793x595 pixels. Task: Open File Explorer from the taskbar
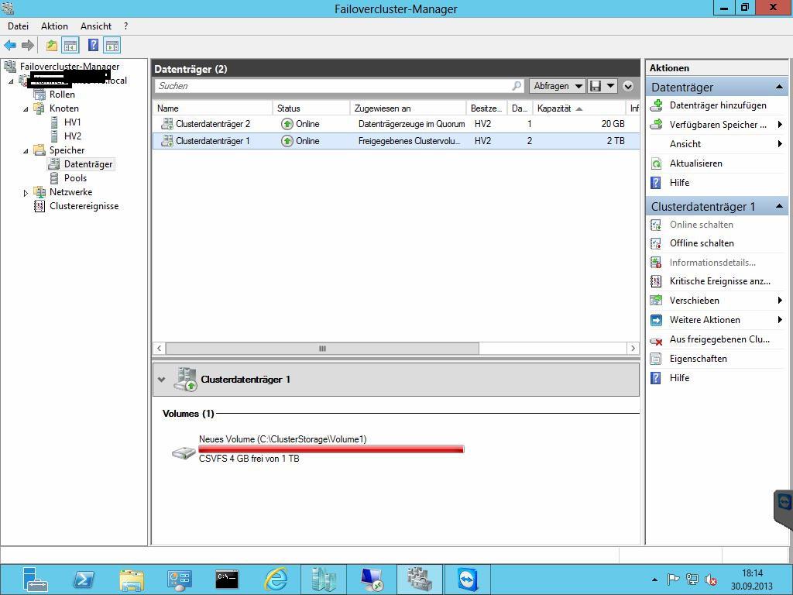coord(132,580)
